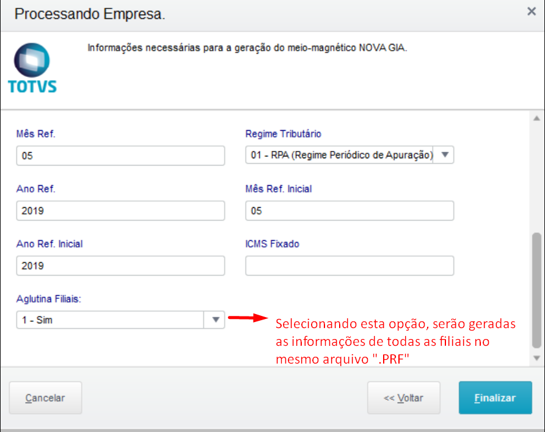Expand the Aglutina Filiais dropdown arrow
This screenshot has width=545, height=432.
coord(216,320)
